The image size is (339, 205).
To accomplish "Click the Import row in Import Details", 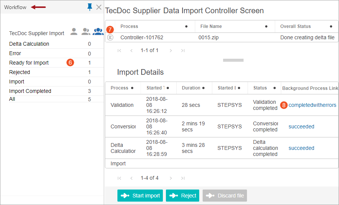I will coord(222,163).
